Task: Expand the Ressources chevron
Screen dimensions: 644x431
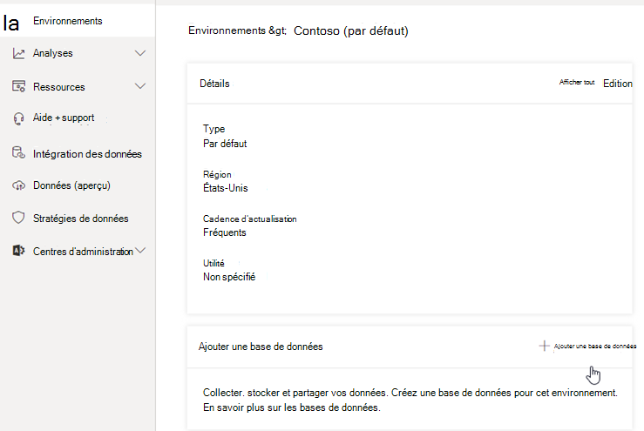Action: (x=140, y=86)
